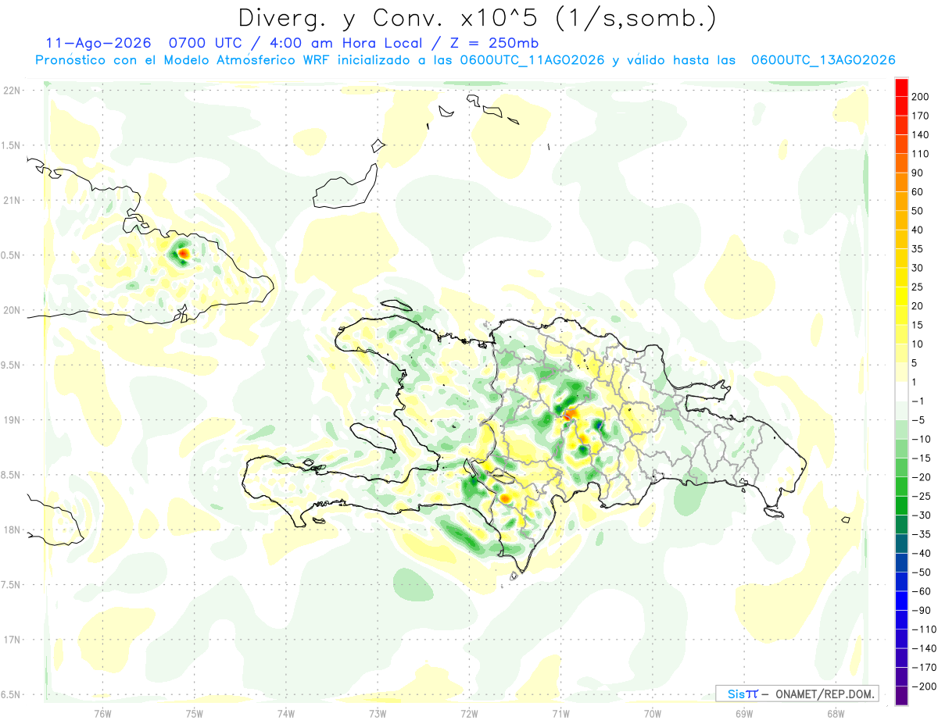Click the colorbar label '-200'

pyautogui.click(x=925, y=687)
